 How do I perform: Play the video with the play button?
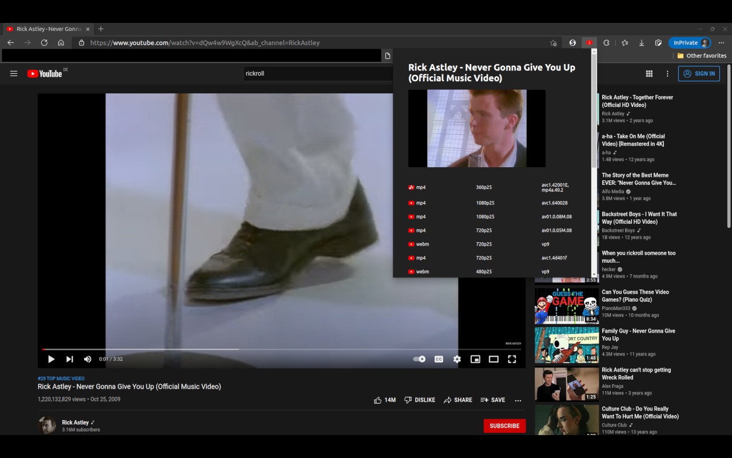point(51,359)
